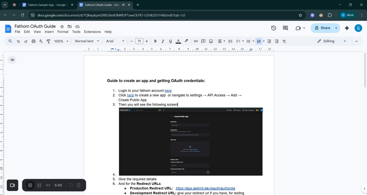Open the Insert menu
The width and height of the screenshot is (367, 195).
[49, 32]
